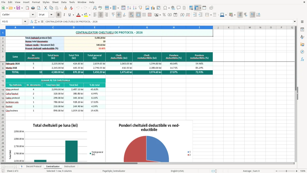
Task: Click Add Decimal Place icon
Action: 182,15
